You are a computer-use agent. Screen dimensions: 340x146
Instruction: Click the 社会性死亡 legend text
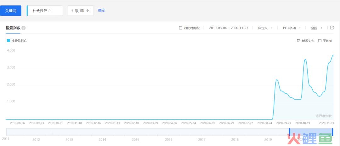coord(19,40)
